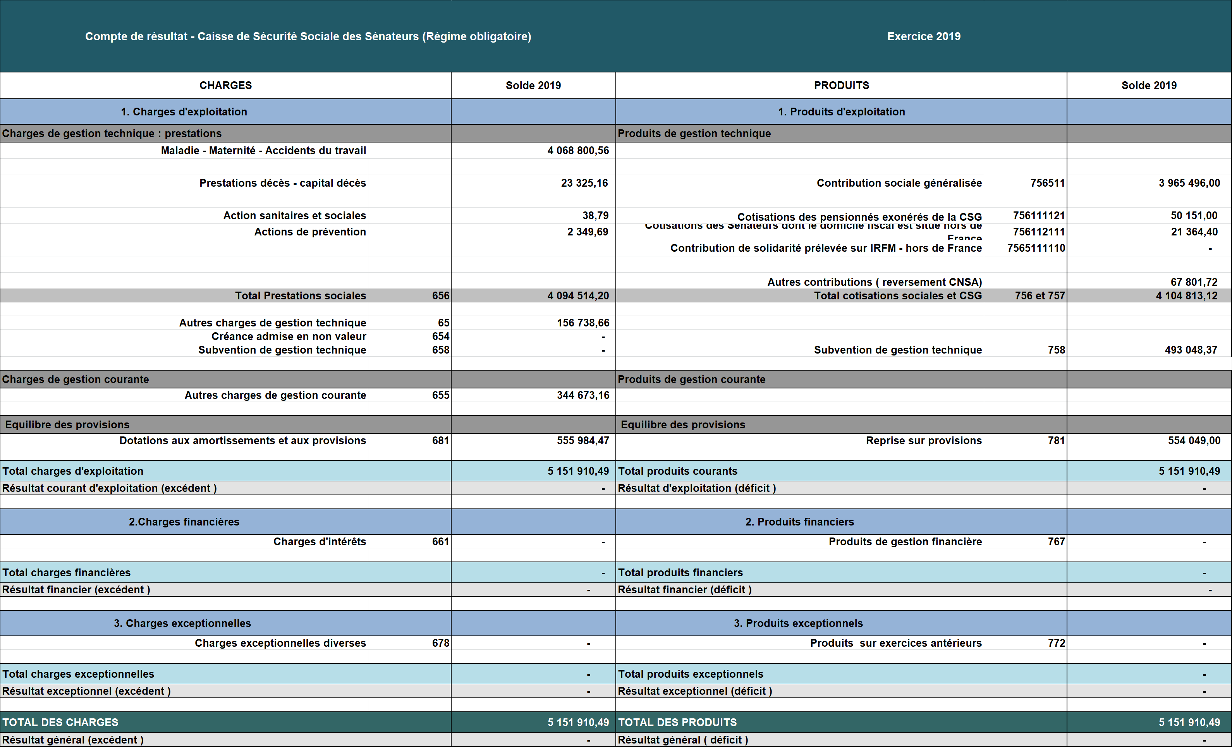Click the Exercice 2019 title text
Image resolution: width=1232 pixels, height=747 pixels.
923,36
